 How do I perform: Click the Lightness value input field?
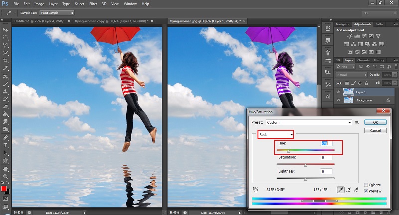pos(326,171)
